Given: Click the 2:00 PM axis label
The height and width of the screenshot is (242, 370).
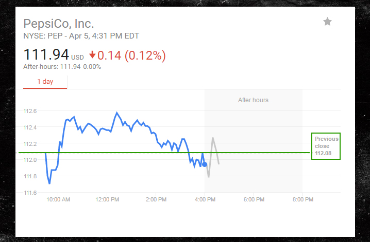Looking at the screenshot, I should (x=156, y=200).
